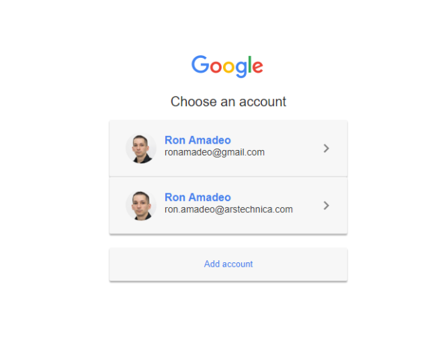
Task: Choose the gmail.com account row
Action: 228,149
